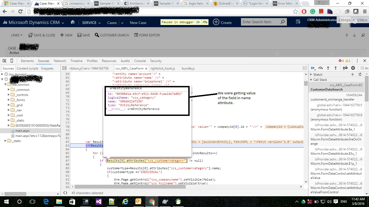Open the bundle.js file tab

click(188, 68)
